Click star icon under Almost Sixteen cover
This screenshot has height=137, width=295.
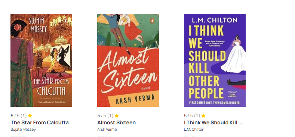pyautogui.click(x=117, y=116)
